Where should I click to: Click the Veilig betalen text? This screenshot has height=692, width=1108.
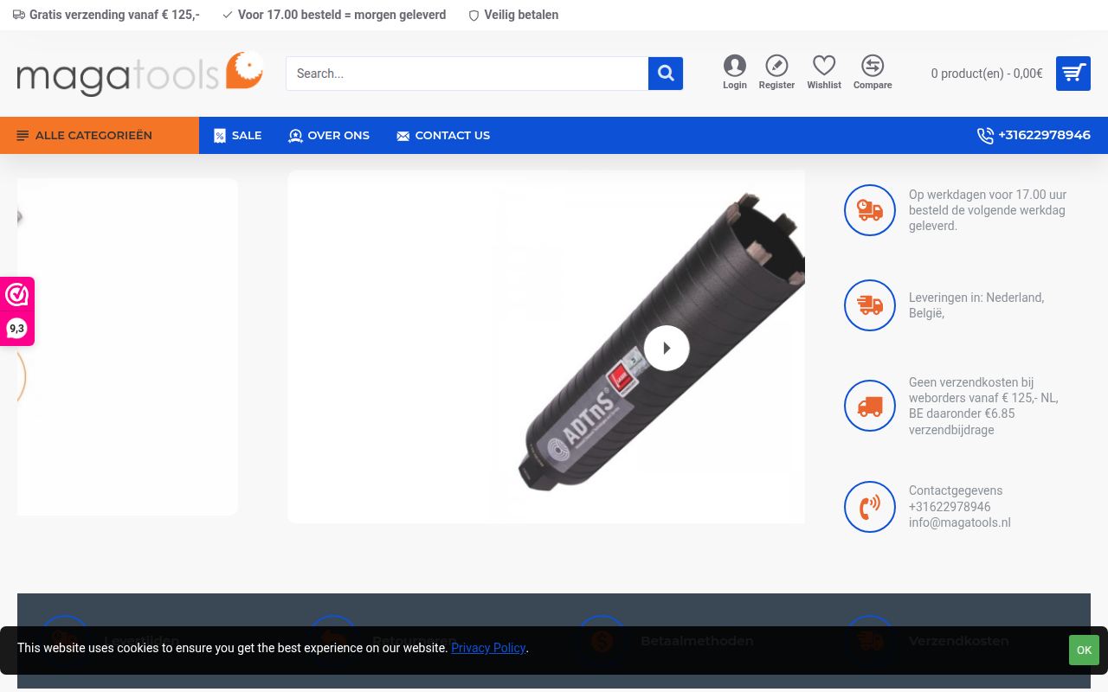pos(521,15)
